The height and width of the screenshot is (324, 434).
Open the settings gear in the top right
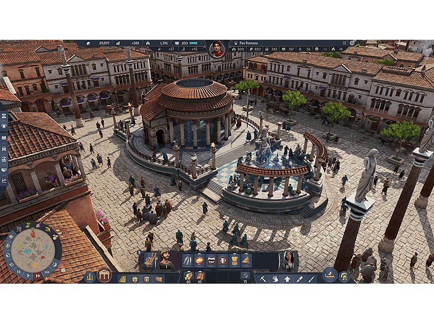click(x=352, y=43)
